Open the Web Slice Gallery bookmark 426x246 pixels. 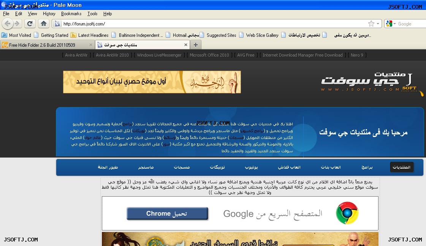(x=259, y=35)
